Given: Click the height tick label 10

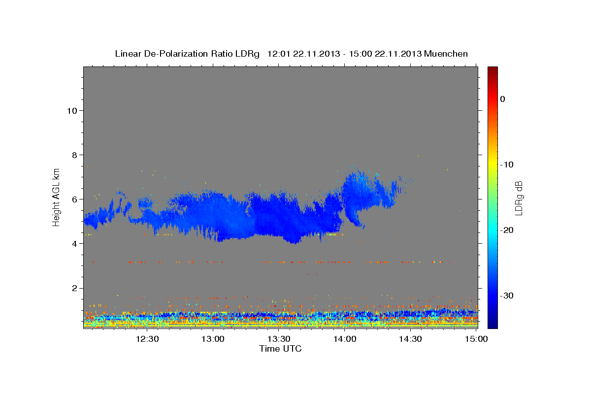Looking at the screenshot, I should click(71, 110).
